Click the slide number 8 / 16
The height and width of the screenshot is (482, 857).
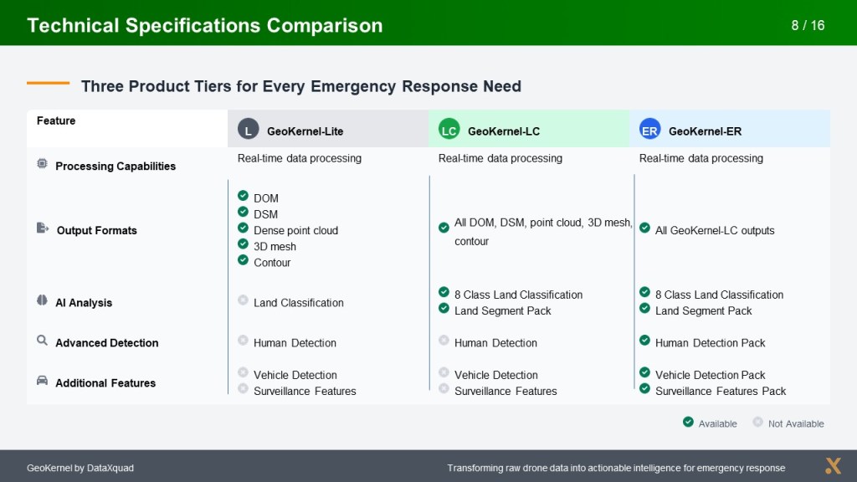tap(808, 25)
